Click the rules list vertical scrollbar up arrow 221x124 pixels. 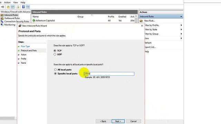point(136,16)
